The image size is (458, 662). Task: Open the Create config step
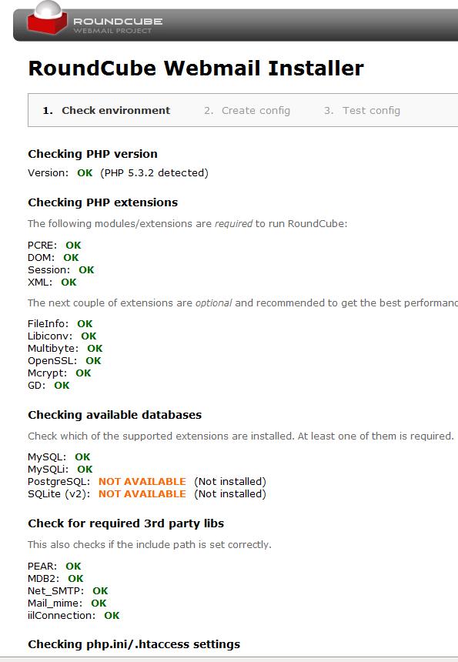coord(248,110)
